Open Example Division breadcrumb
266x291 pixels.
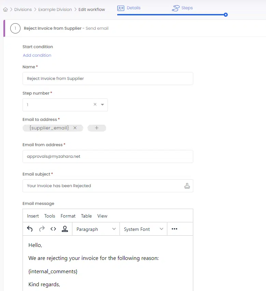point(55,10)
